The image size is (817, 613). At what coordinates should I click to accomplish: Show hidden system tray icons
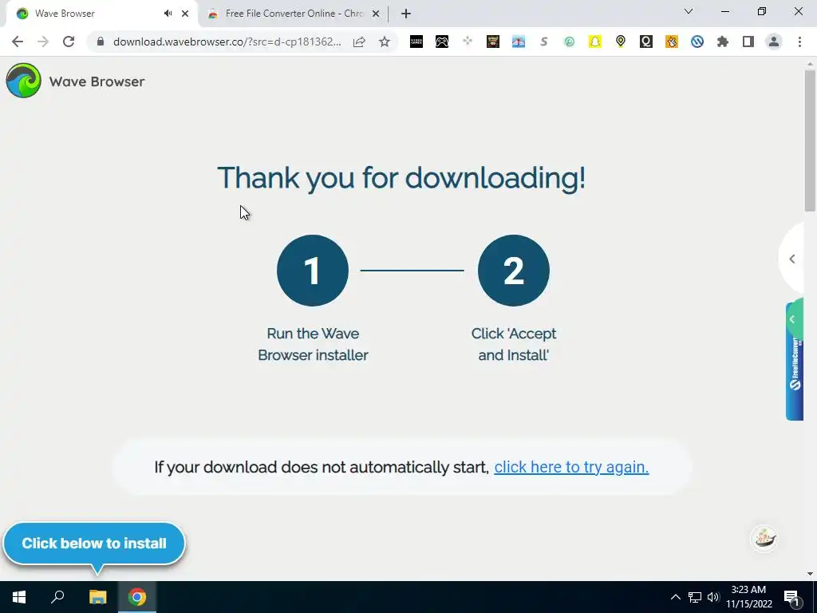click(x=675, y=597)
